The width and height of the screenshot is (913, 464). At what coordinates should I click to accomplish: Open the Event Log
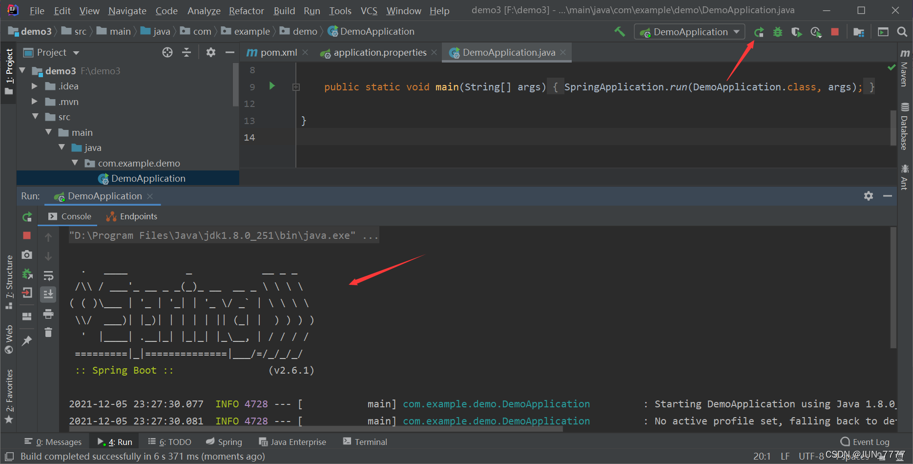tap(865, 442)
